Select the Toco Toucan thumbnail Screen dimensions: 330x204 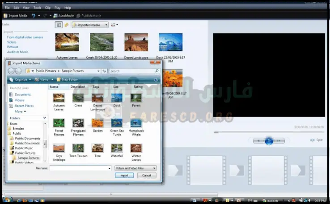(78, 150)
